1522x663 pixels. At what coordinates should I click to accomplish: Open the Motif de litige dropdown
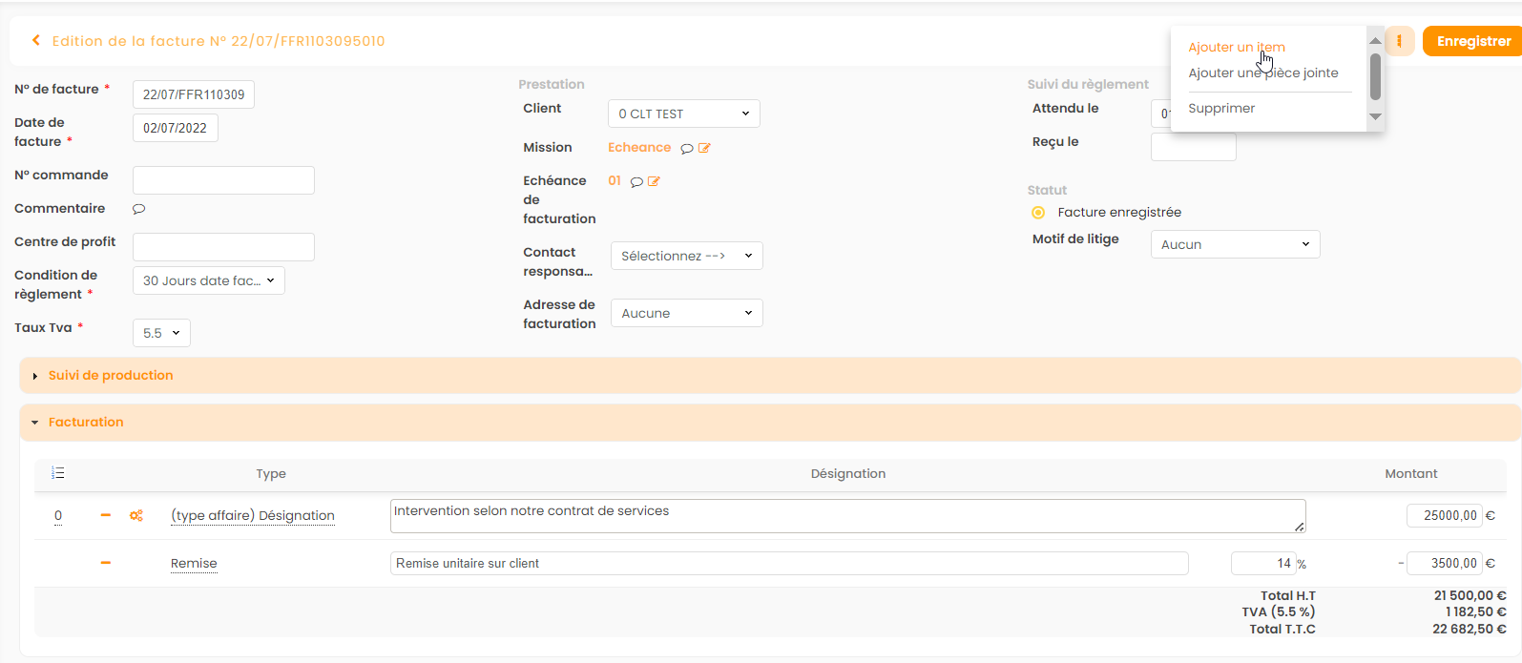[1235, 244]
